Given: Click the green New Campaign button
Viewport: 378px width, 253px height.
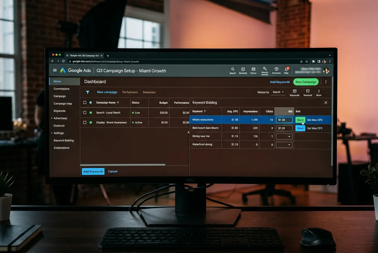Looking at the screenshot, I should tap(306, 82).
